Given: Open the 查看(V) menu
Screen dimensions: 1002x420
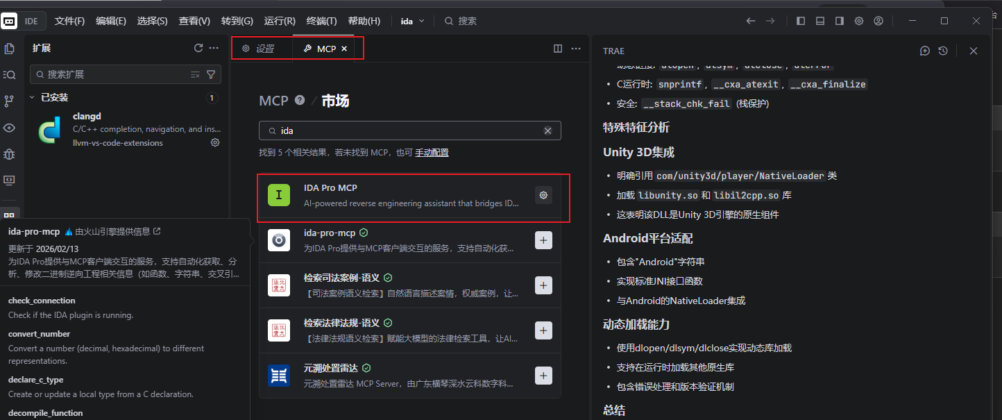Looking at the screenshot, I should click(x=194, y=21).
